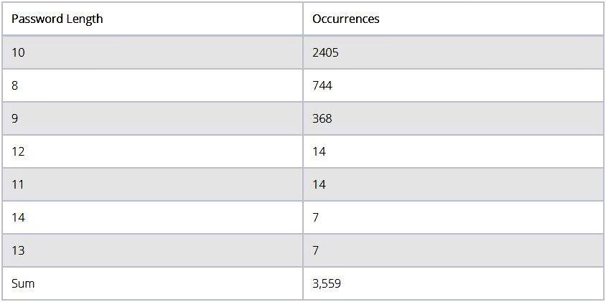Click the 14 occurrences in the length 12 row

pyautogui.click(x=320, y=151)
